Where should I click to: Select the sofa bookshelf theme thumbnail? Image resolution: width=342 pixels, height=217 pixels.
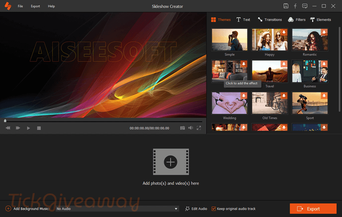pos(230,71)
